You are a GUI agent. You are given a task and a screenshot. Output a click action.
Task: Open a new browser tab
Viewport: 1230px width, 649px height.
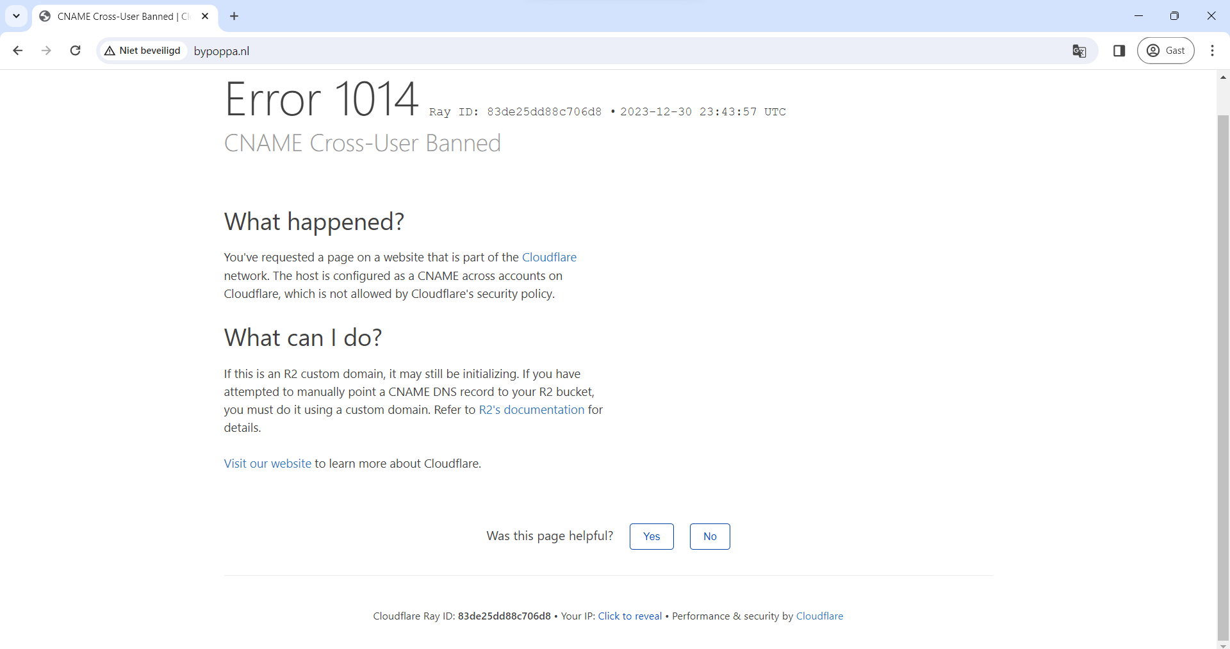(234, 16)
